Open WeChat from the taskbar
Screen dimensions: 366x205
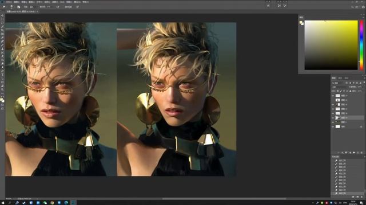click(x=45, y=203)
